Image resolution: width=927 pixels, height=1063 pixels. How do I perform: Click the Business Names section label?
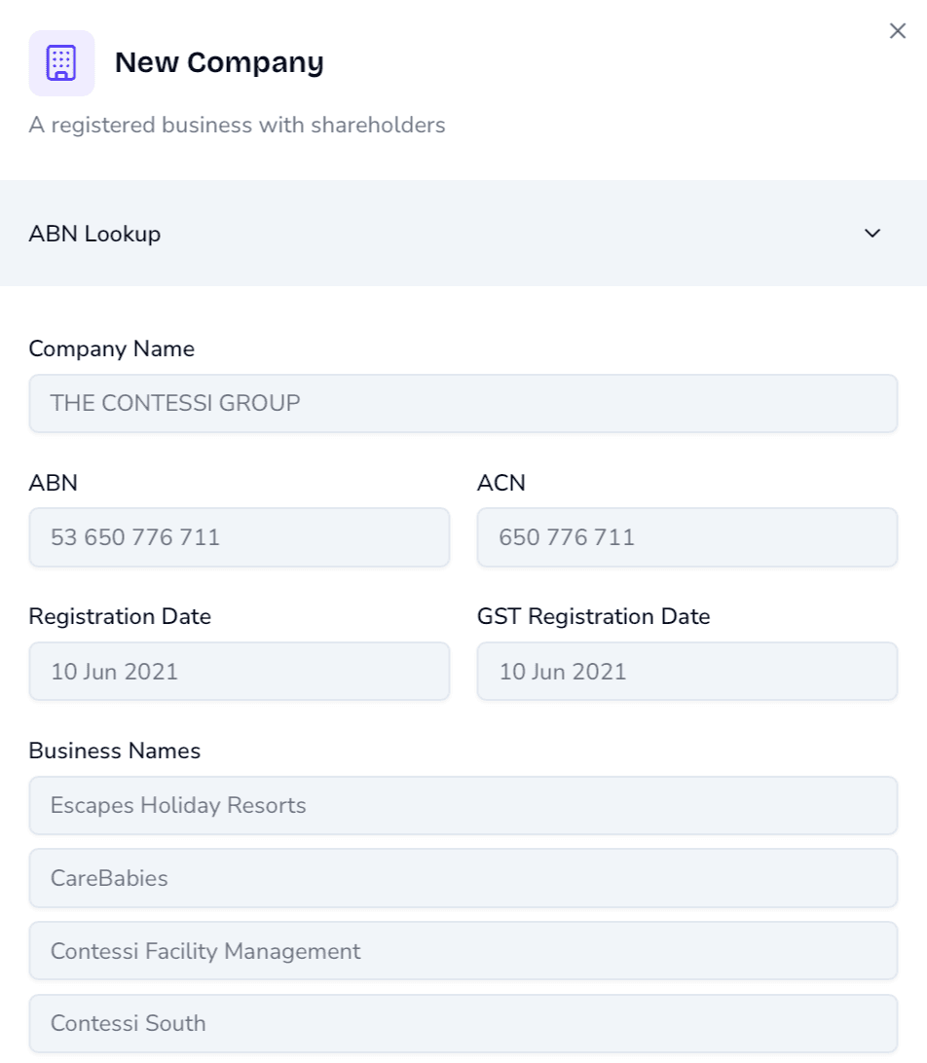[115, 751]
